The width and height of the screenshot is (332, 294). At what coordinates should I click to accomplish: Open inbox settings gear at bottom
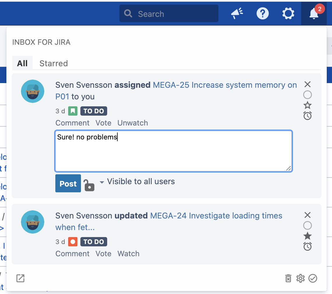[300, 278]
